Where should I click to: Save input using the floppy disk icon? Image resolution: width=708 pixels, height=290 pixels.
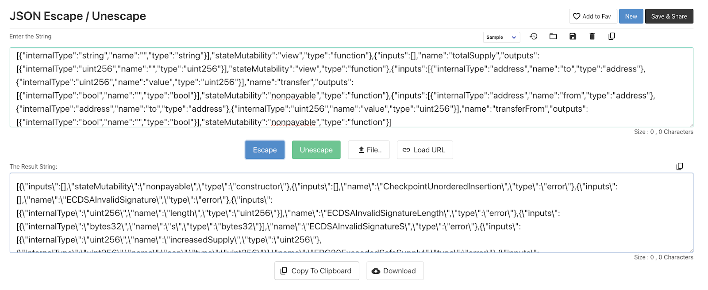pyautogui.click(x=573, y=36)
